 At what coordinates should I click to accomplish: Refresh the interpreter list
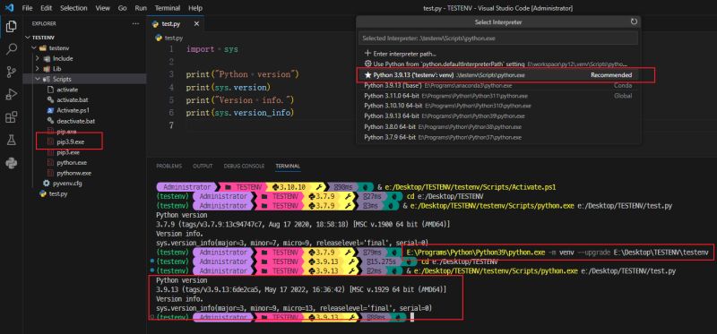pyautogui.click(x=634, y=21)
